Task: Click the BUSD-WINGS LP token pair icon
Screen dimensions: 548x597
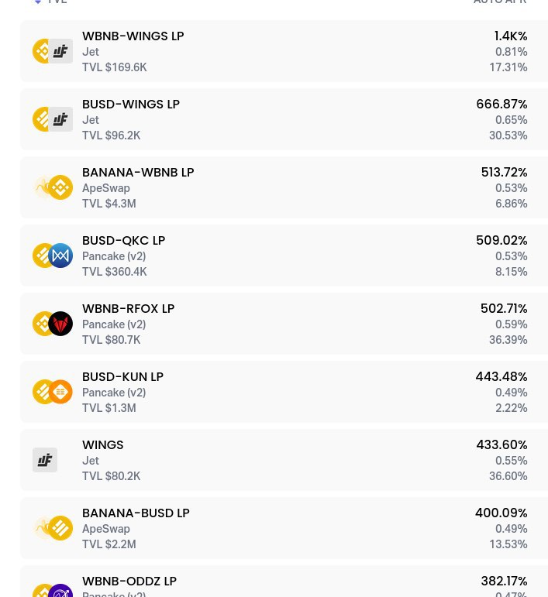Action: tap(53, 119)
